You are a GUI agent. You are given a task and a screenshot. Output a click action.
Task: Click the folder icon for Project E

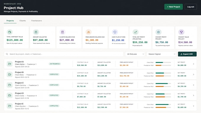(x=10, y=106)
